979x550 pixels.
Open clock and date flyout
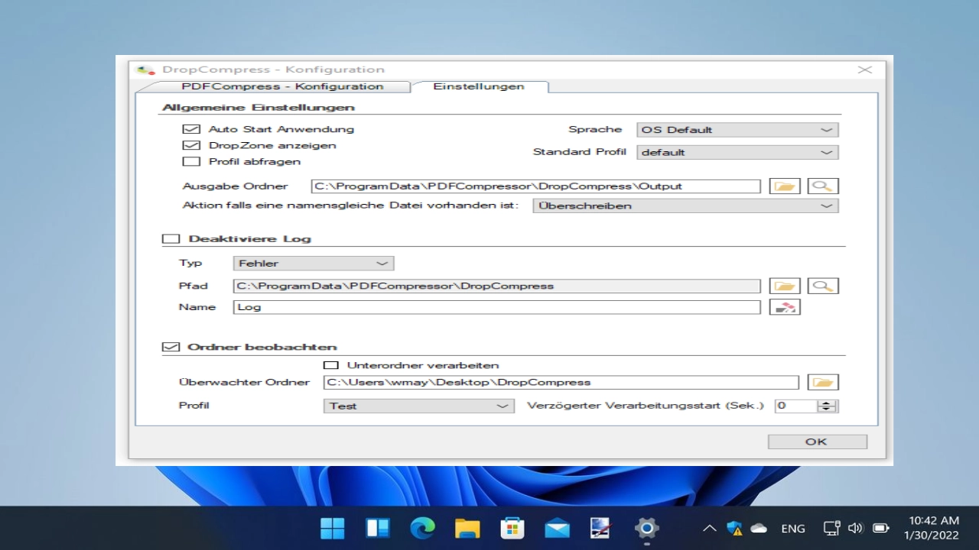coord(932,528)
